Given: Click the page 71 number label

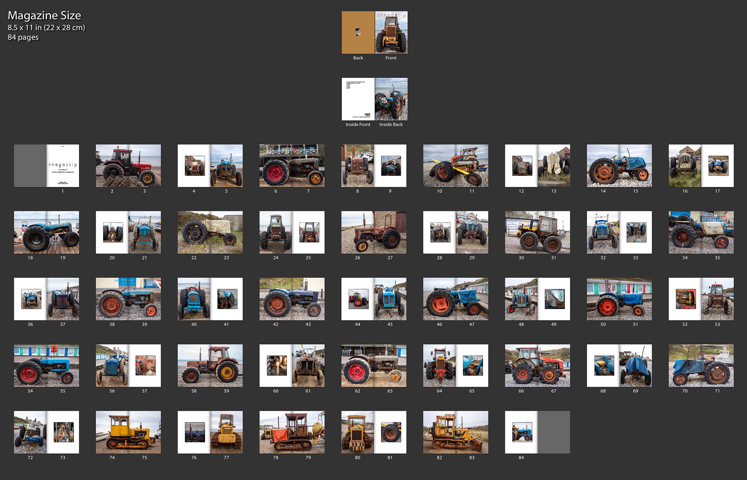Looking at the screenshot, I should tap(717, 391).
